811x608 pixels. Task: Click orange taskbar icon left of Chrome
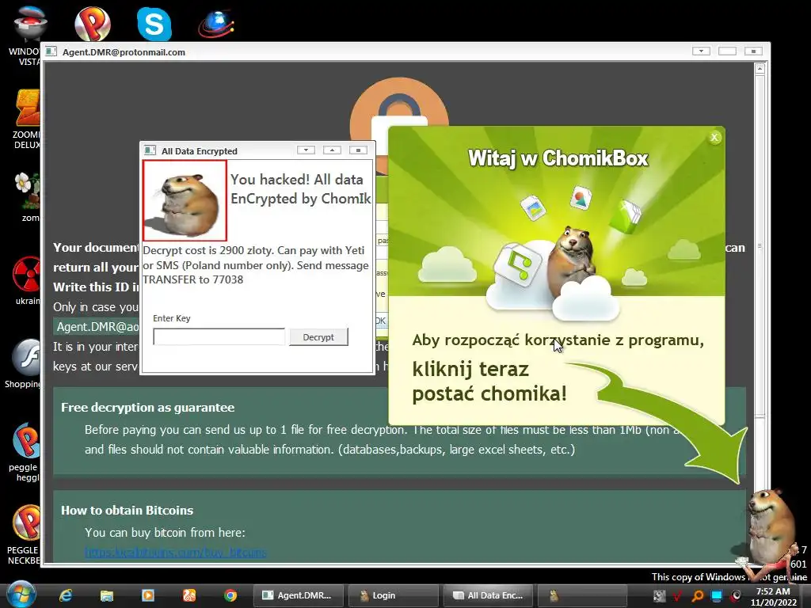coord(189,595)
